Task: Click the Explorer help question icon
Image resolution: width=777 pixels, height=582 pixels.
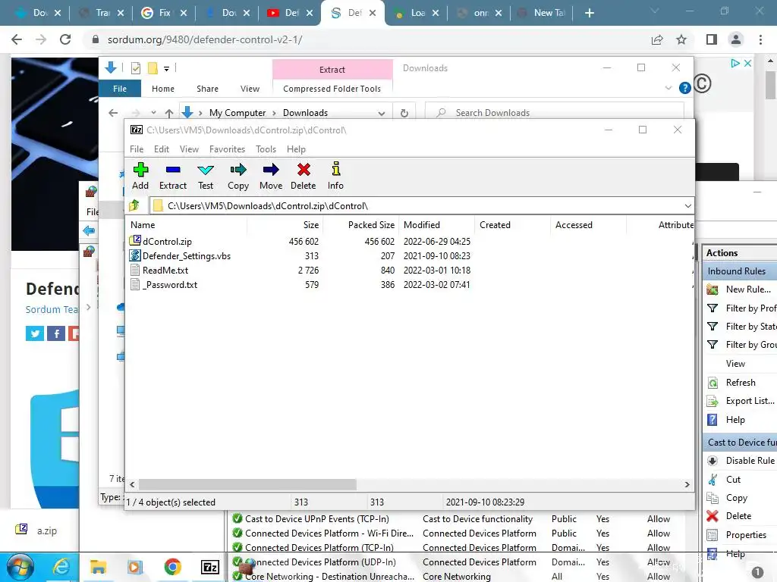Action: tap(685, 88)
